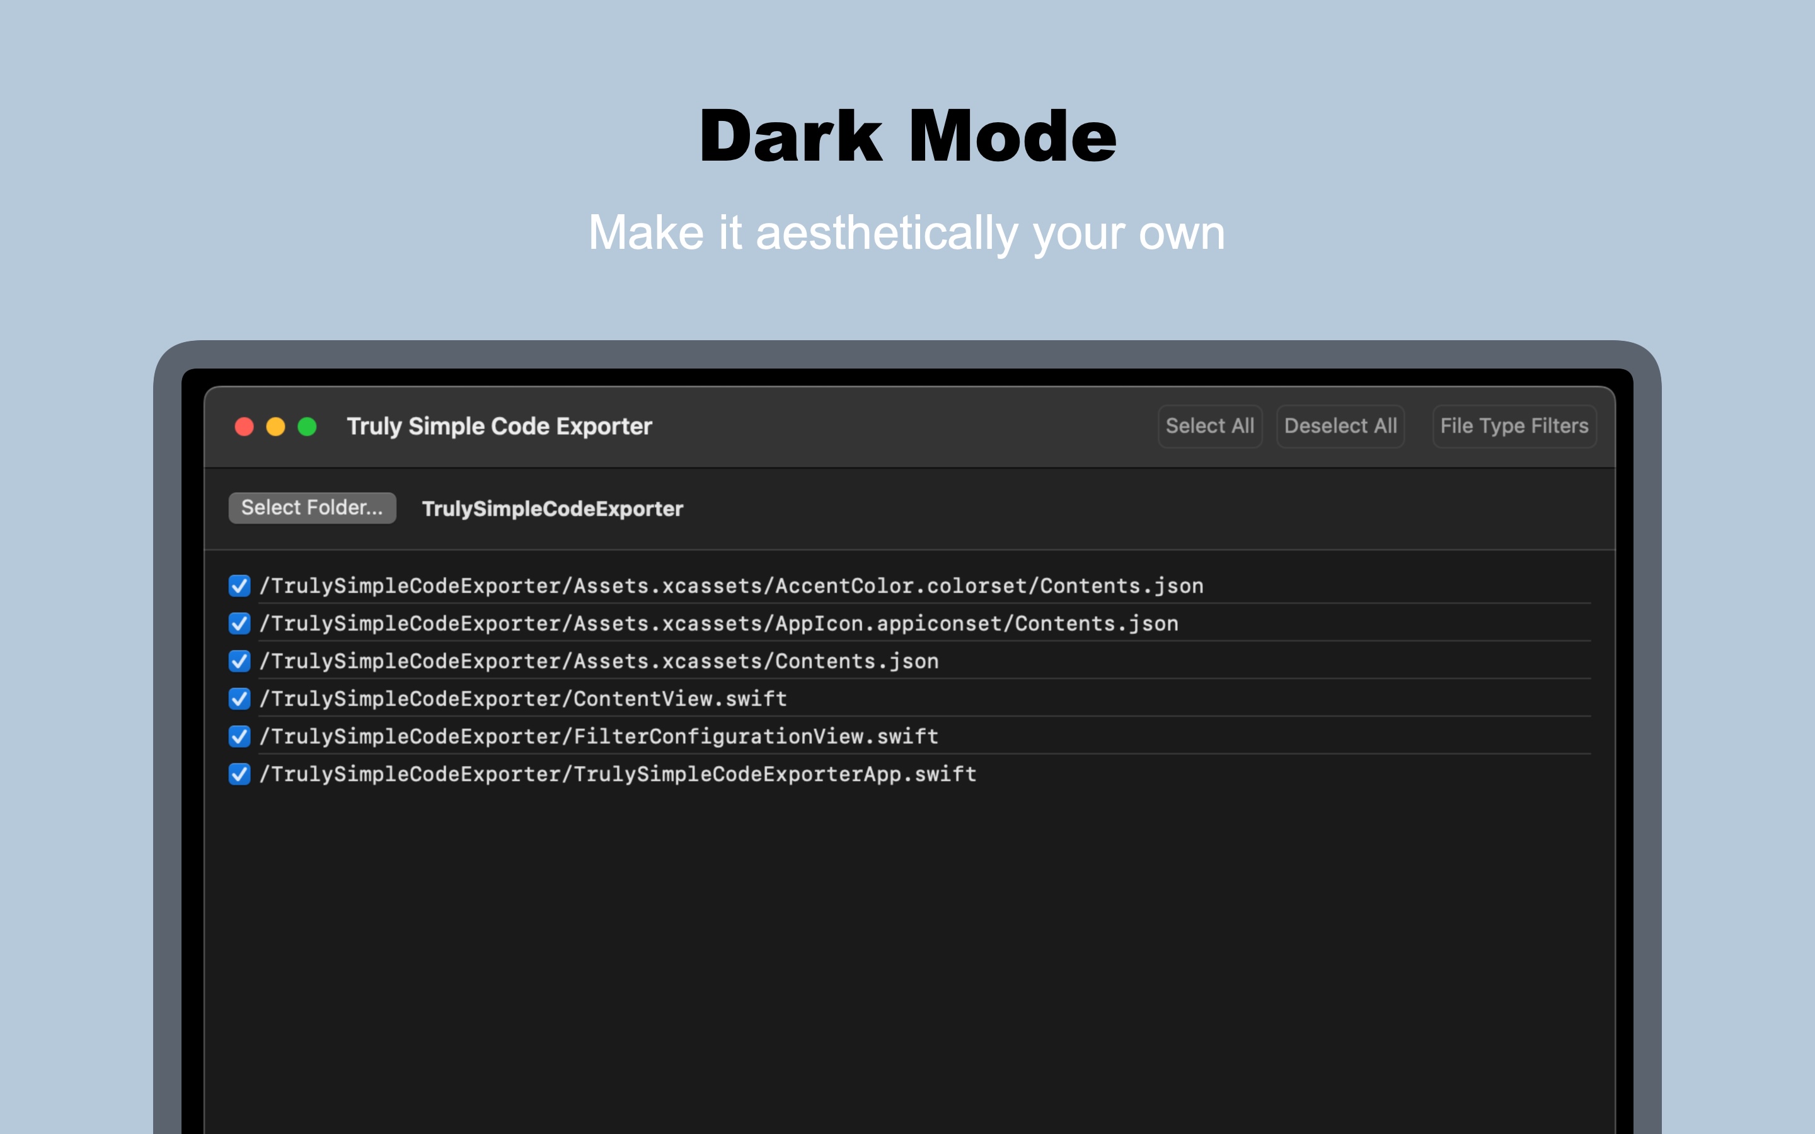Select the ContentView.swift row path text
1815x1134 pixels.
tap(522, 699)
